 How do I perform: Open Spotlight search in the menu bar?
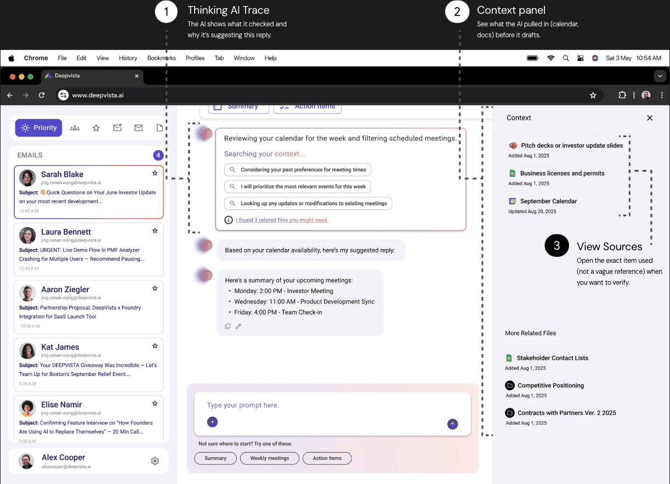(566, 58)
